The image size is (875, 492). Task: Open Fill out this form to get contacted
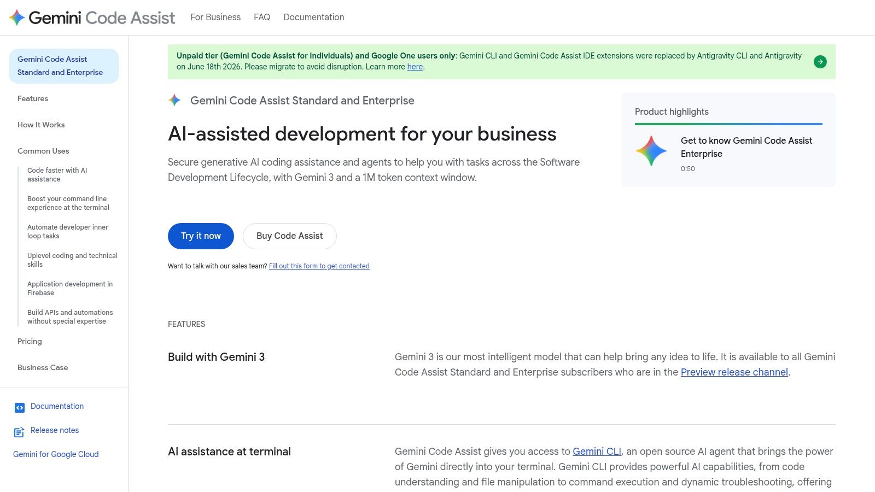[319, 266]
